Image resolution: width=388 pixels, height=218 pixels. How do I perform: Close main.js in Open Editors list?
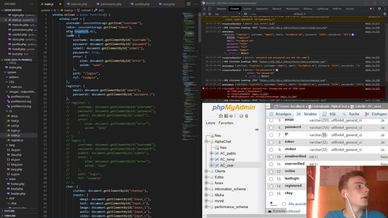[5, 20]
